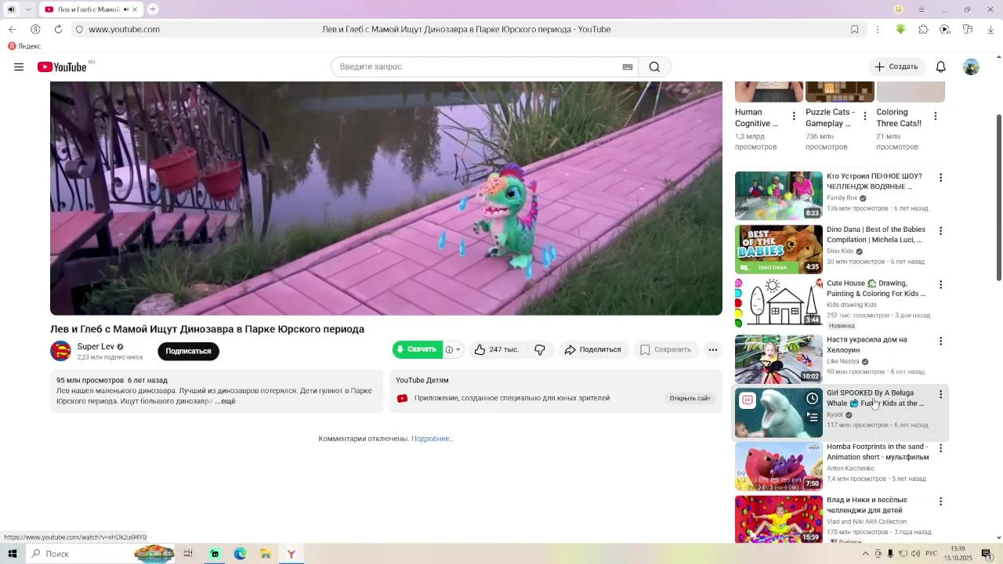Open the Cute House drawing thumbnail

pyautogui.click(x=778, y=302)
